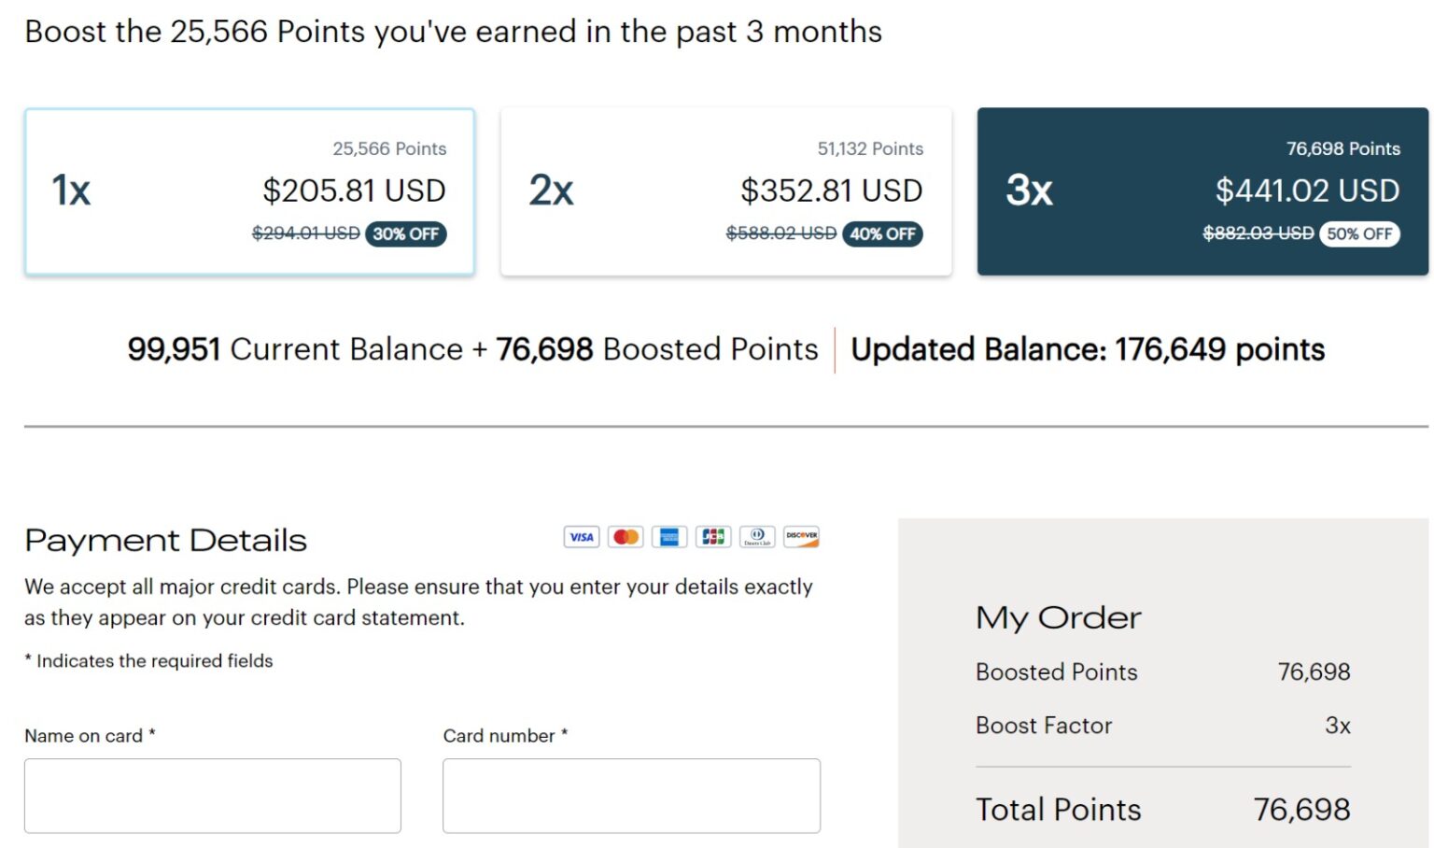
Task: Click the Mastercard payment icon
Action: pyautogui.click(x=626, y=537)
